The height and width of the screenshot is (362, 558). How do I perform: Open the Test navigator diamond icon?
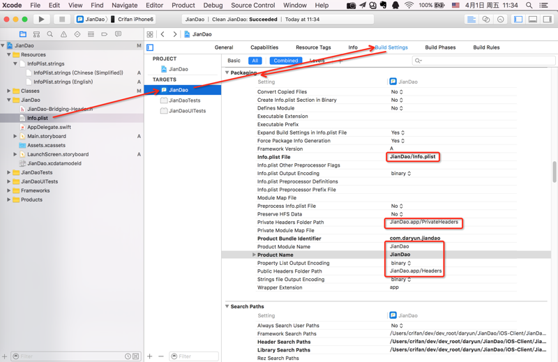(x=77, y=34)
